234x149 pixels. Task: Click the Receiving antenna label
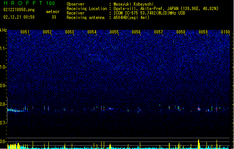click(86, 18)
